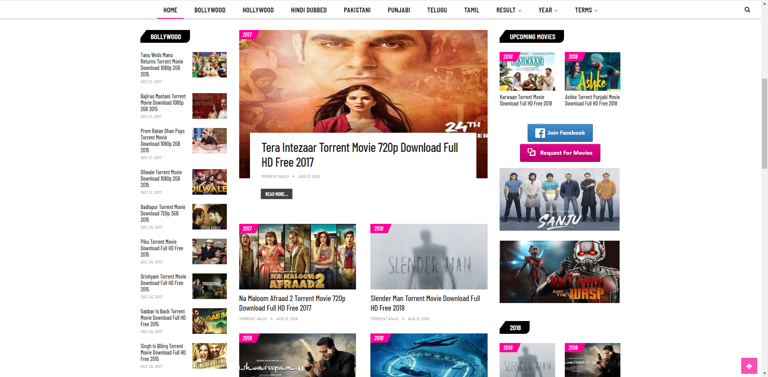The width and height of the screenshot is (768, 377).
Task: Click the Join Facebook button
Action: (x=560, y=133)
